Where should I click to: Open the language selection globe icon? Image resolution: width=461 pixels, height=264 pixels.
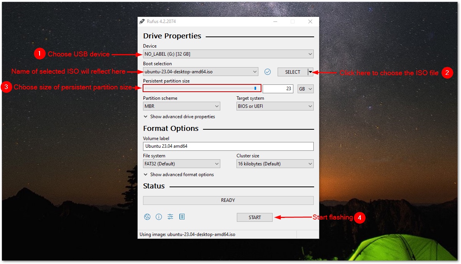(x=147, y=217)
